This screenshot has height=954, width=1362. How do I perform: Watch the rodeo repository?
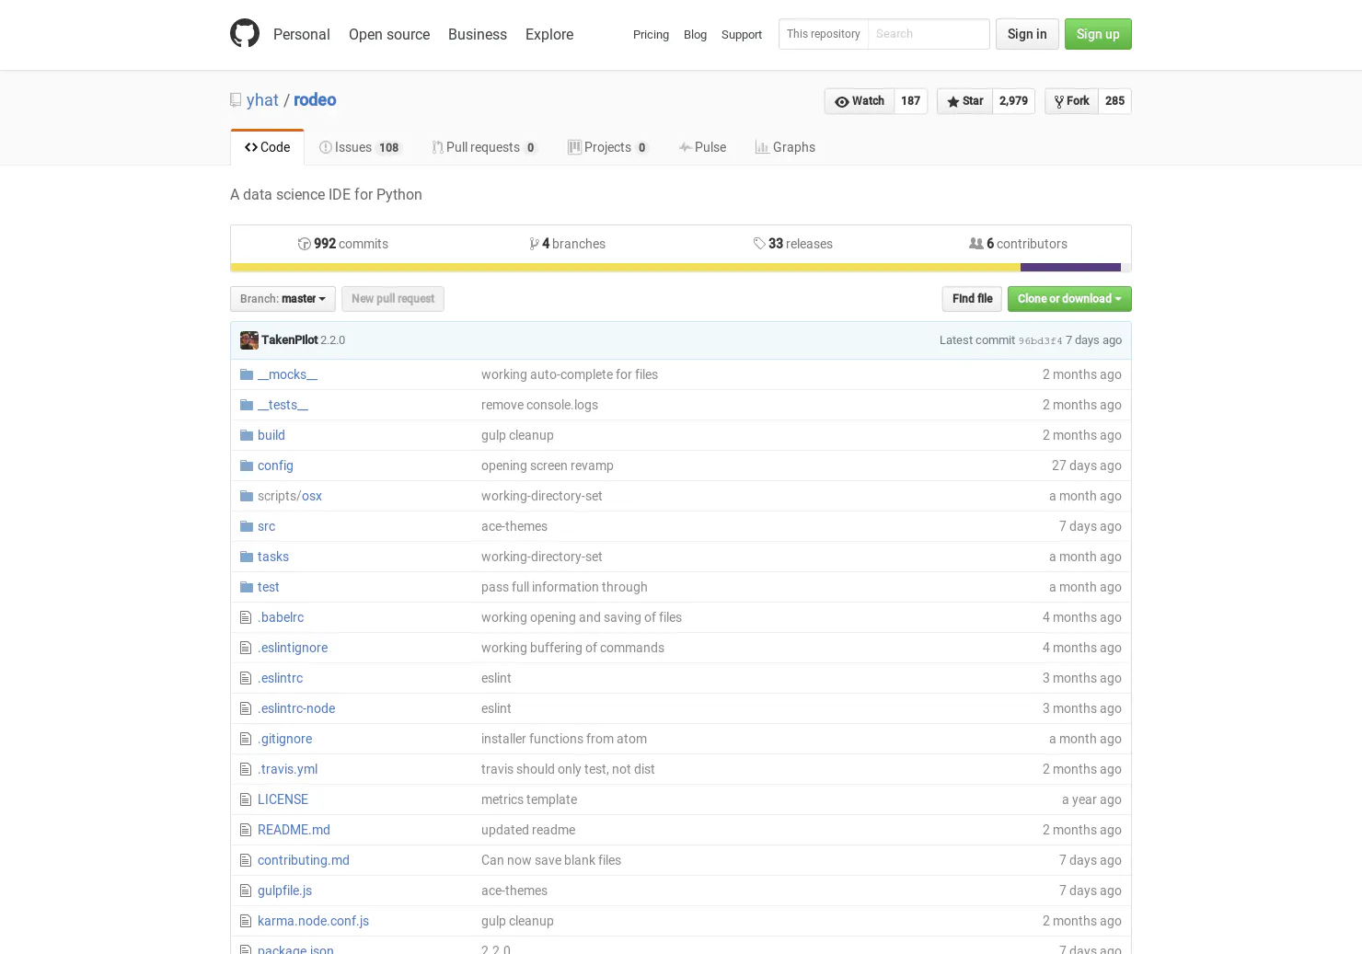pyautogui.click(x=860, y=101)
